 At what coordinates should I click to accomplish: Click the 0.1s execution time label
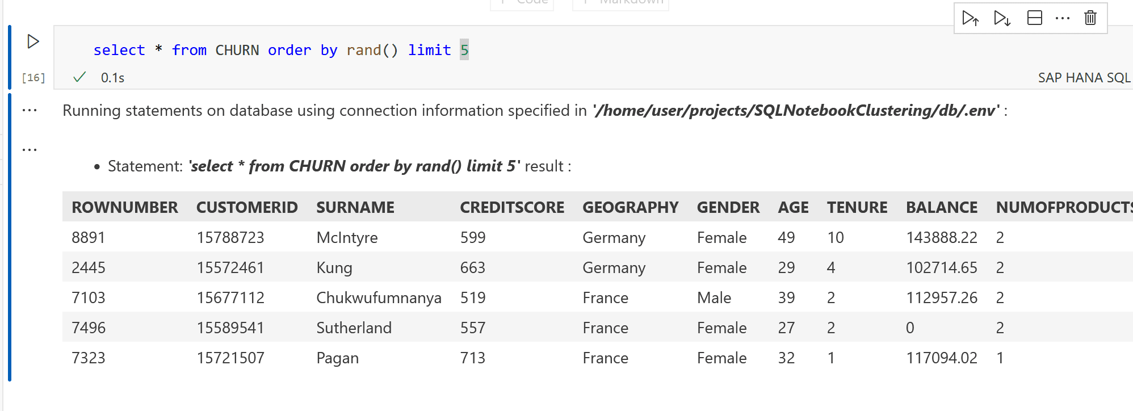click(111, 77)
